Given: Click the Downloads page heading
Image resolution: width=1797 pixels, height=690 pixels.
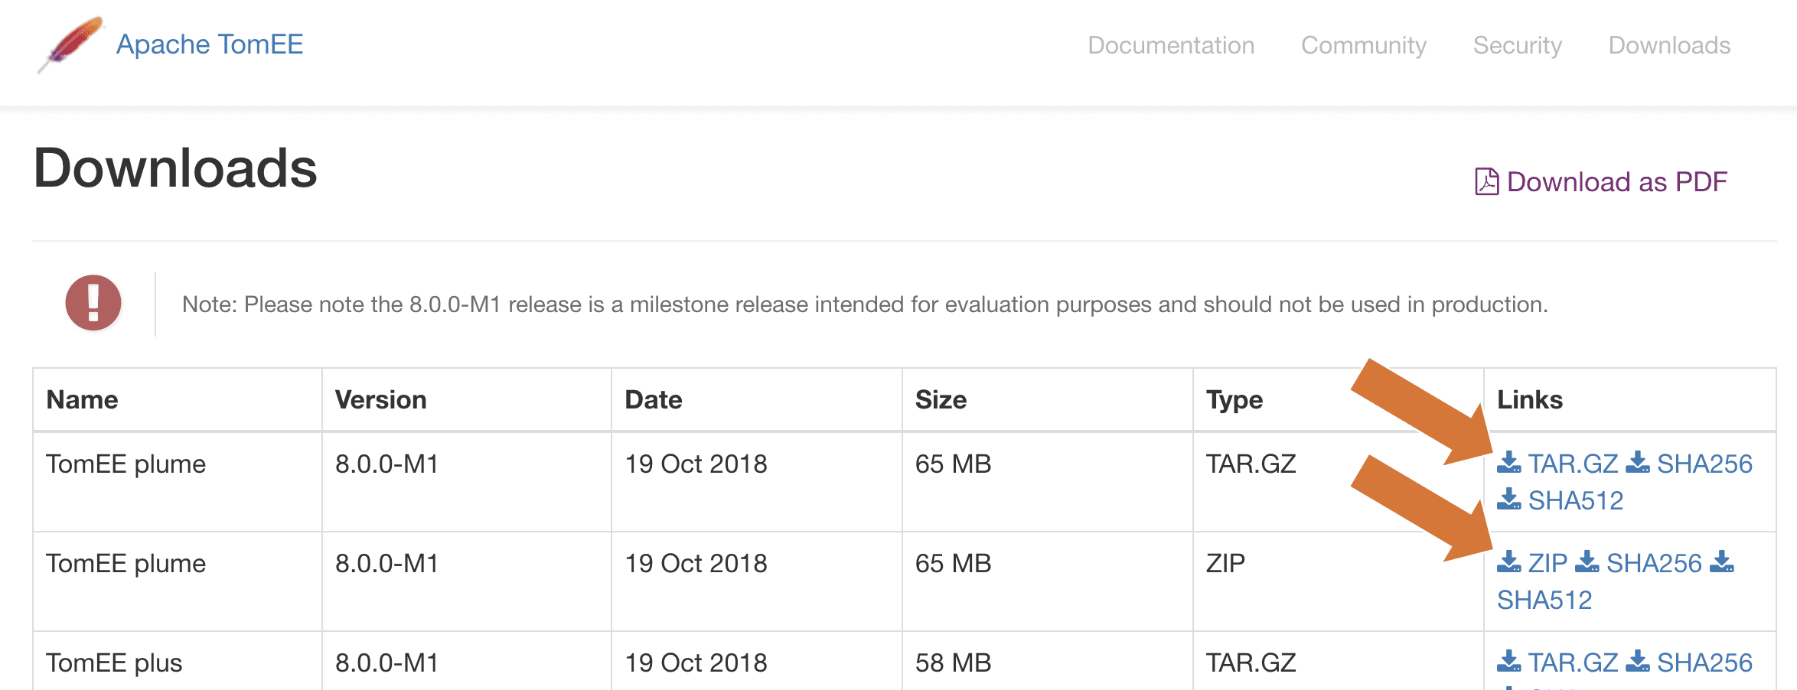Looking at the screenshot, I should [x=175, y=168].
